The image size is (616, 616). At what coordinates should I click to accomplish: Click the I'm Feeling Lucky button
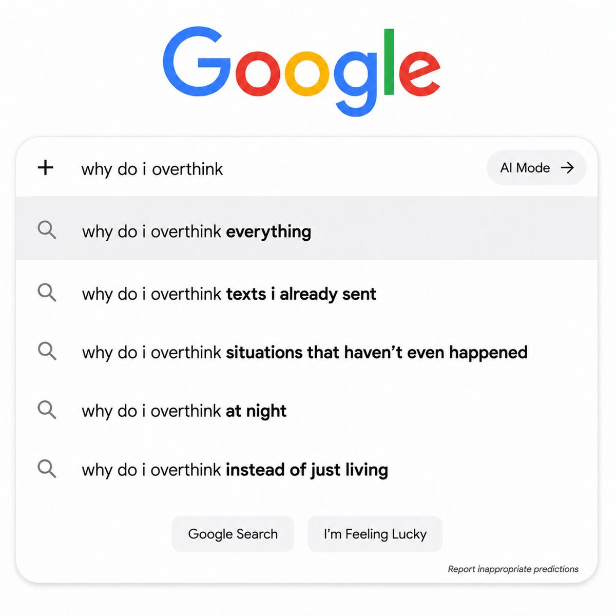[375, 534]
